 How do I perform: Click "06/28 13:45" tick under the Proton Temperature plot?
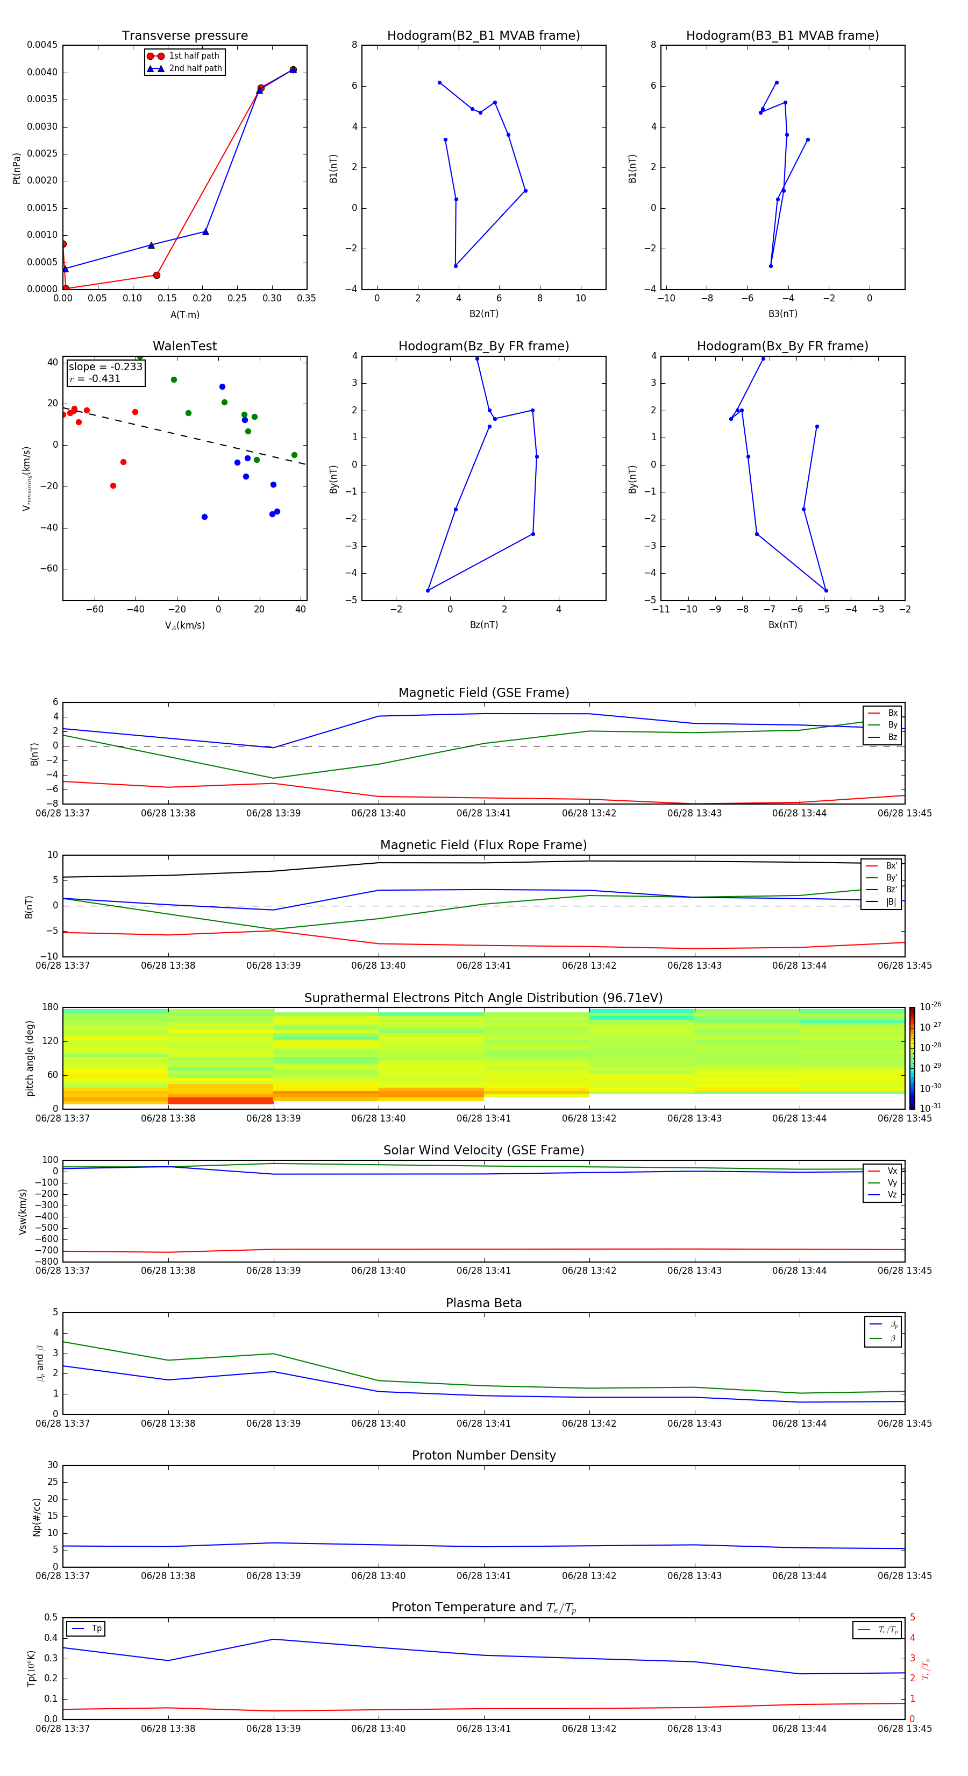[x=905, y=1729]
